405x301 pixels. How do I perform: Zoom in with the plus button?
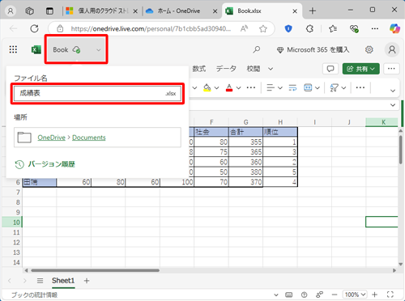point(374,295)
